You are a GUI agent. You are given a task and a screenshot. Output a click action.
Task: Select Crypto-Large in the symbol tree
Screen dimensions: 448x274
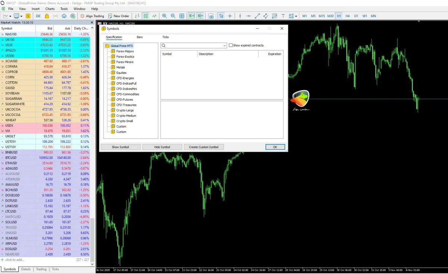125,110
